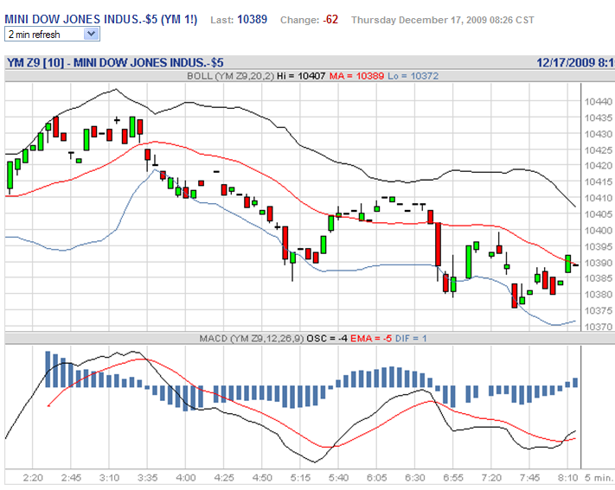Click the 6:55 time axis label
This screenshot has height=490, width=615.
tap(453, 478)
